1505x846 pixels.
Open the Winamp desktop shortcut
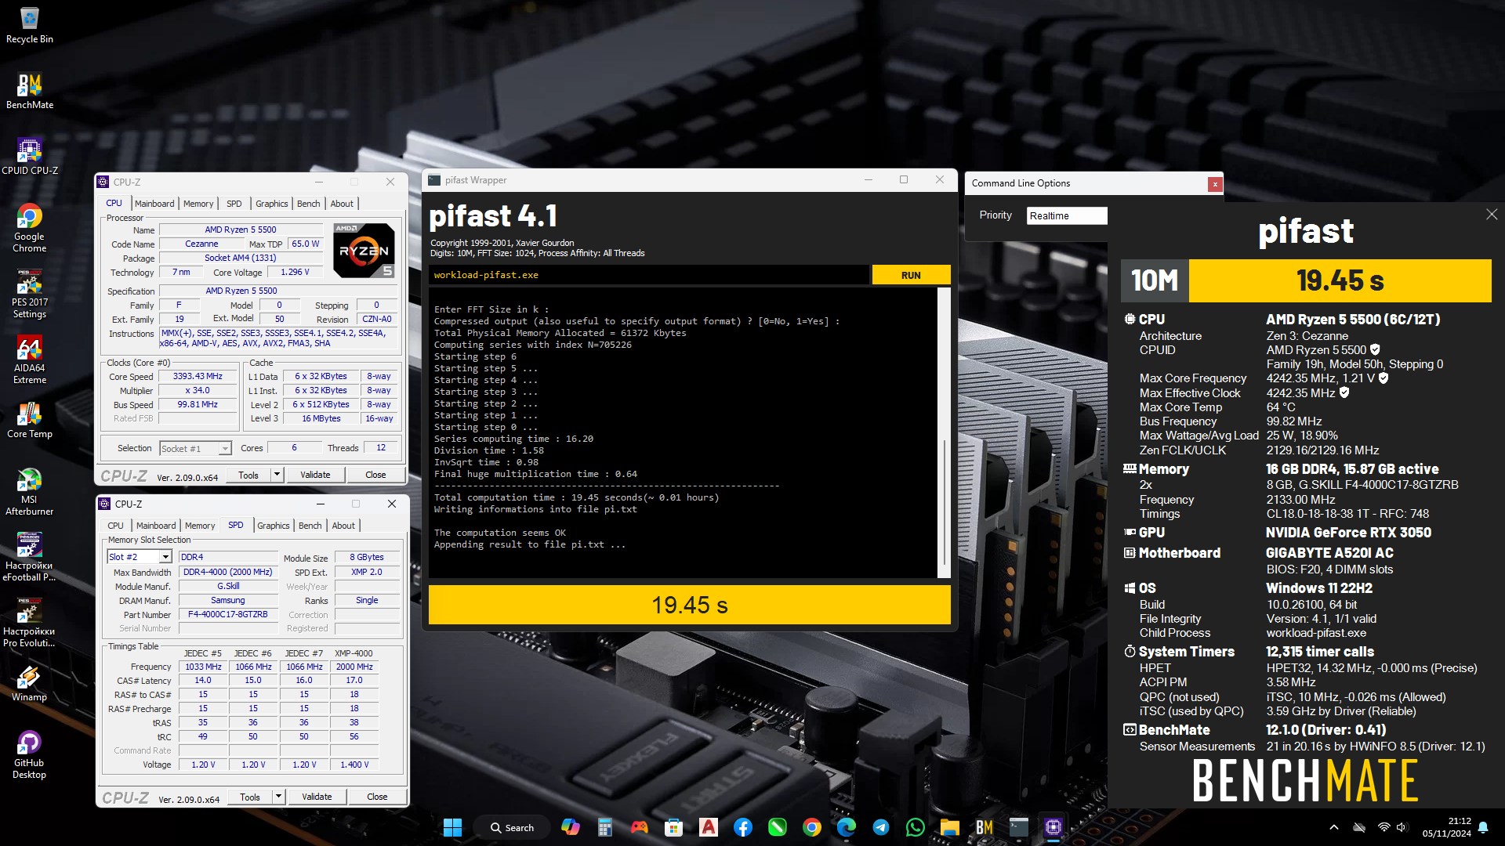click(29, 682)
